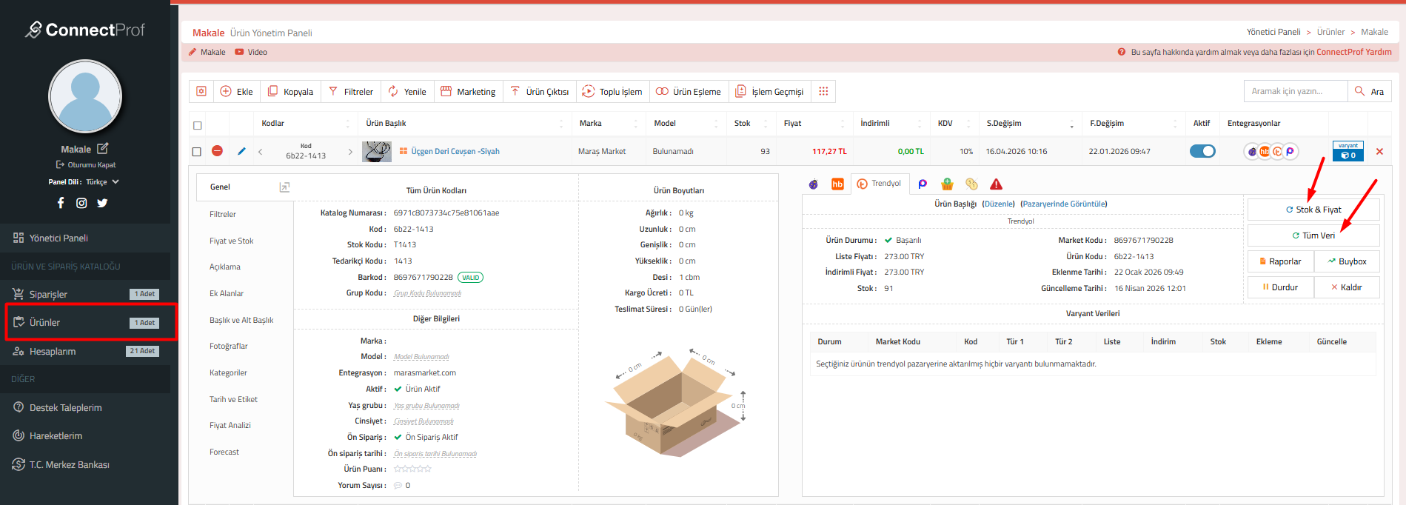1406x505 pixels.
Task: Click the next code chevron beside 6b22-1413
Action: click(x=350, y=152)
